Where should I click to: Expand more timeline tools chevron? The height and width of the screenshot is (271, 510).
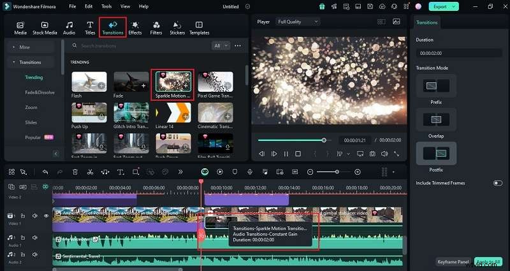180,172
